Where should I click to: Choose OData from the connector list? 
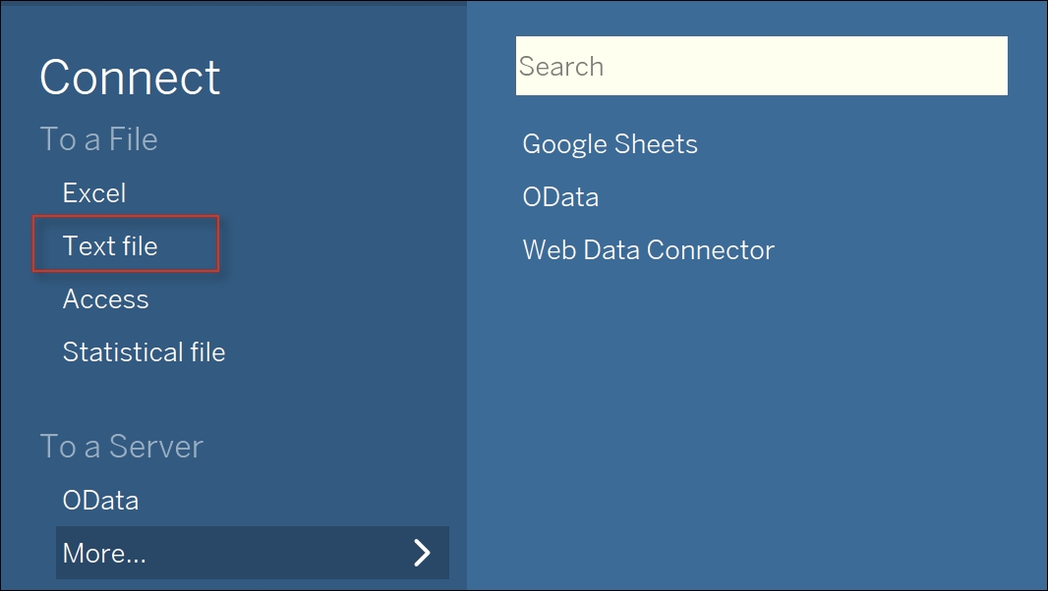560,197
